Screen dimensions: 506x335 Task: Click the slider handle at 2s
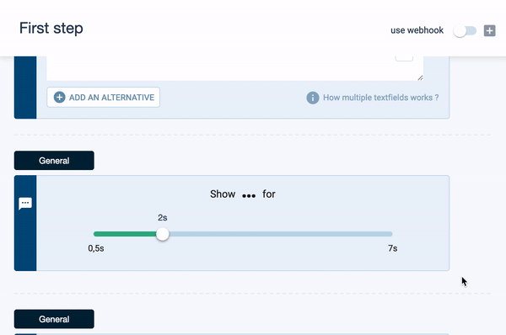pos(162,234)
